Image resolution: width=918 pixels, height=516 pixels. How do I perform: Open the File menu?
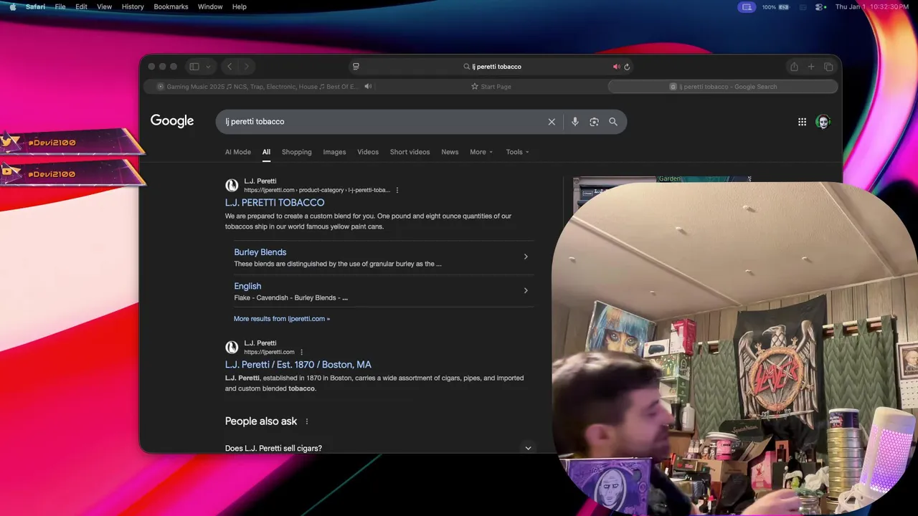[60, 6]
